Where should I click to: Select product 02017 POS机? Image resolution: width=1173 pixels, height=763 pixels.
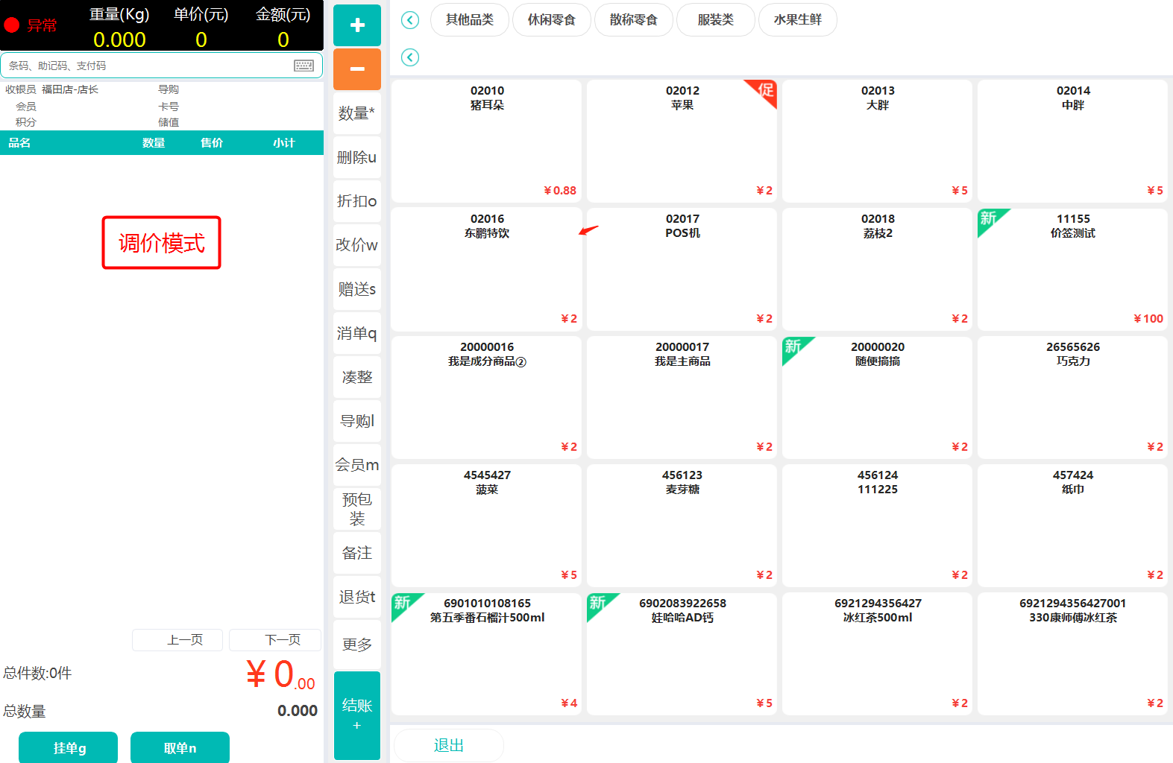(x=682, y=269)
